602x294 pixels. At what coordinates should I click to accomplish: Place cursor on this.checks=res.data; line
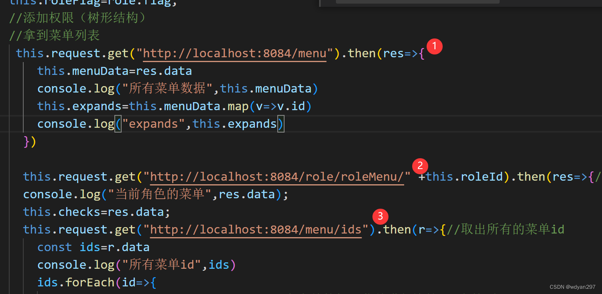97,212
